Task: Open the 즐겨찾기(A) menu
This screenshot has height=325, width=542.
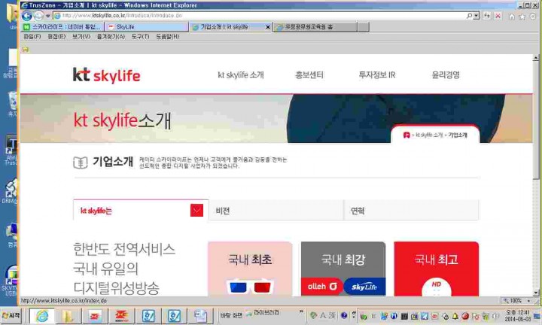Action: (x=111, y=37)
